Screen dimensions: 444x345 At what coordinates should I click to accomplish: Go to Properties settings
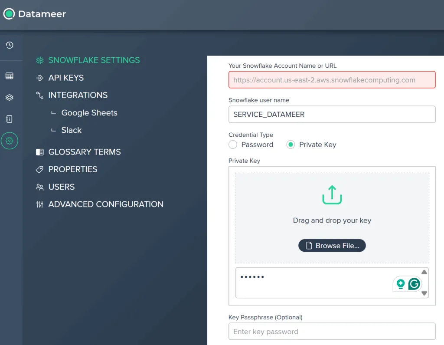73,170
